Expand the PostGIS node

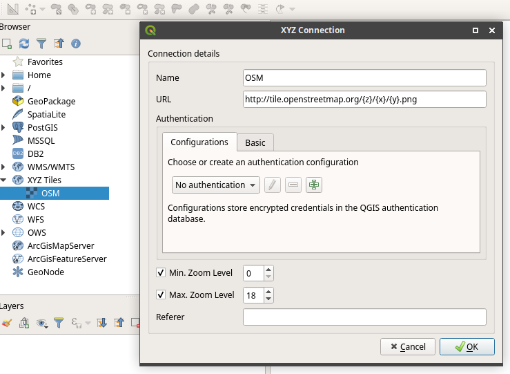(x=3, y=127)
